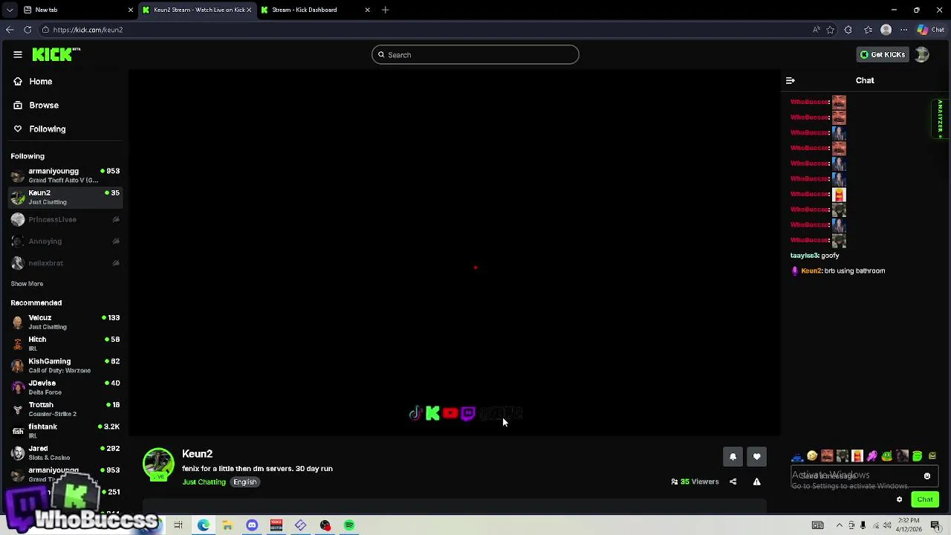
Task: Show hidden system tray icons
Action: [839, 525]
